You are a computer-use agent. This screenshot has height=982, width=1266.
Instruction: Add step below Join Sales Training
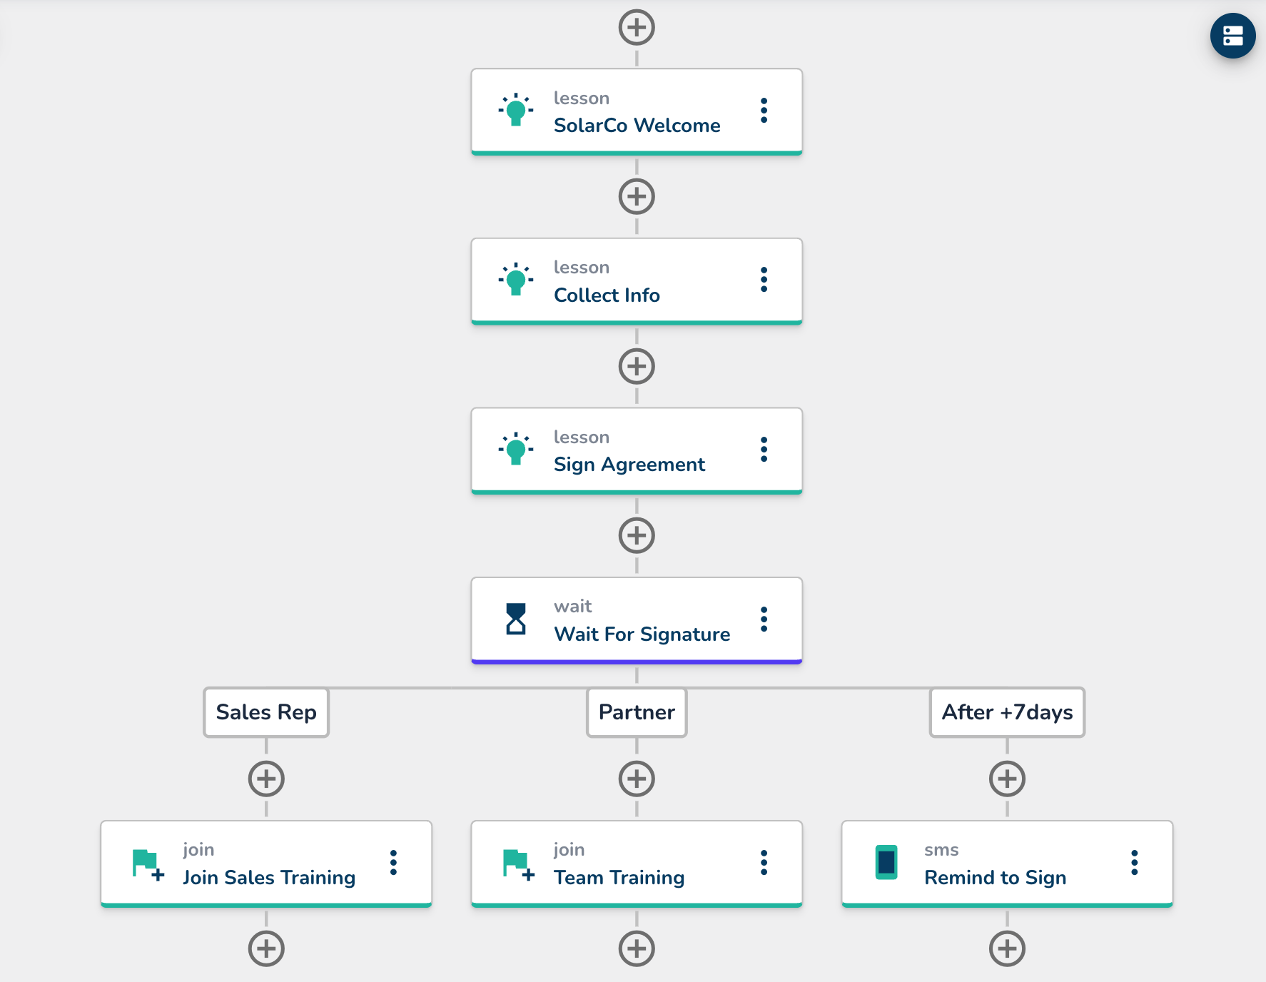tap(266, 948)
